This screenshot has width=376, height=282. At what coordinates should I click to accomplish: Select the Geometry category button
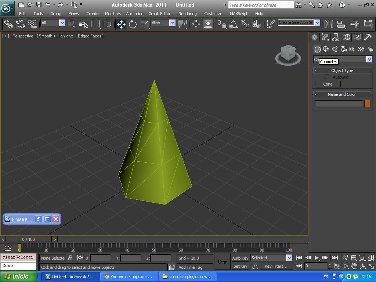(317, 50)
